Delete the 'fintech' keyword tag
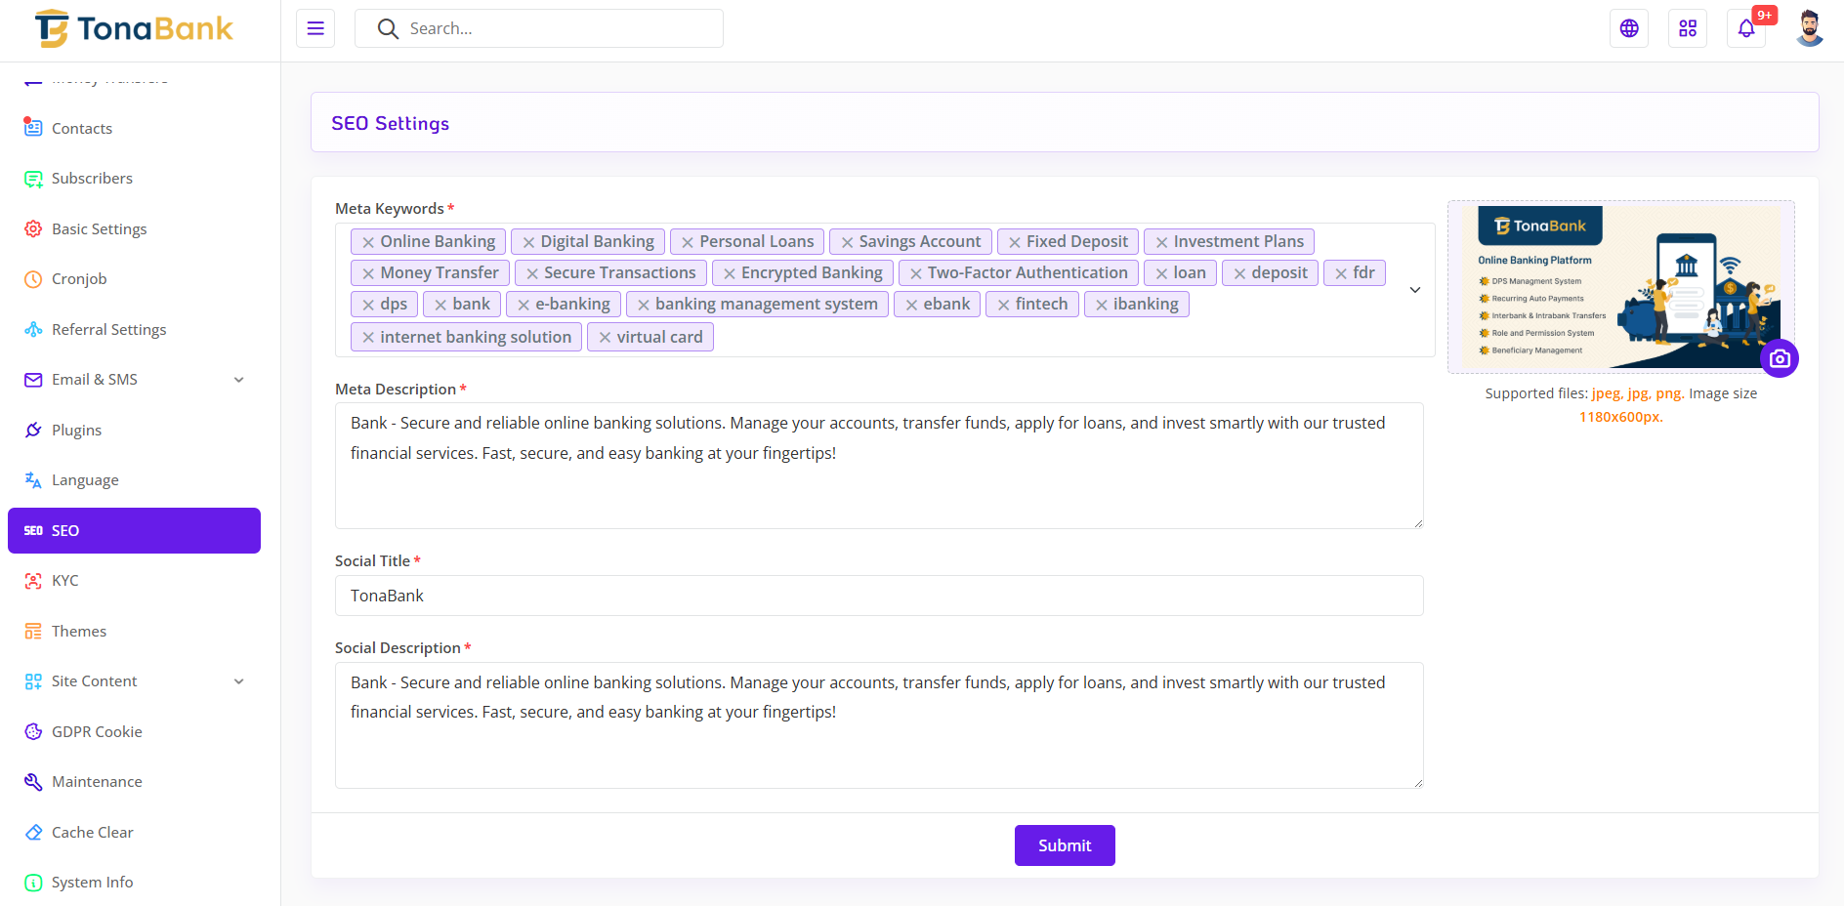The height and width of the screenshot is (906, 1844). (x=1003, y=305)
